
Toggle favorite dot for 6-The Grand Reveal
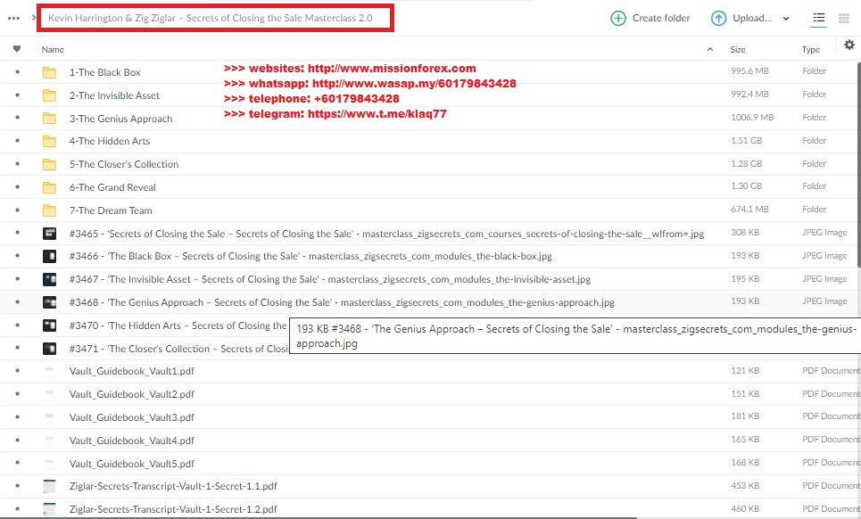(18, 187)
